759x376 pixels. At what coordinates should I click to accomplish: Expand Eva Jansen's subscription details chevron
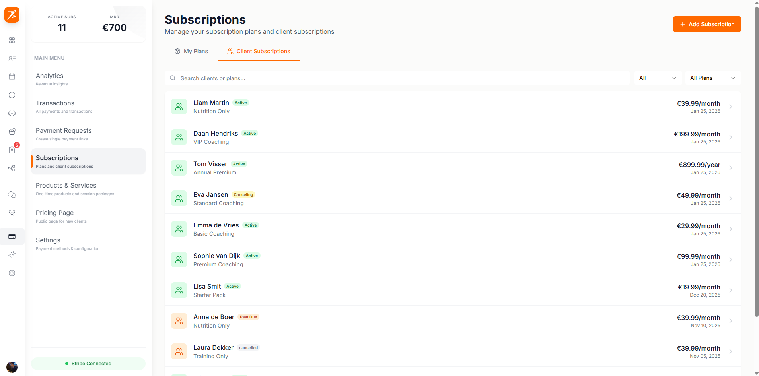click(x=731, y=198)
